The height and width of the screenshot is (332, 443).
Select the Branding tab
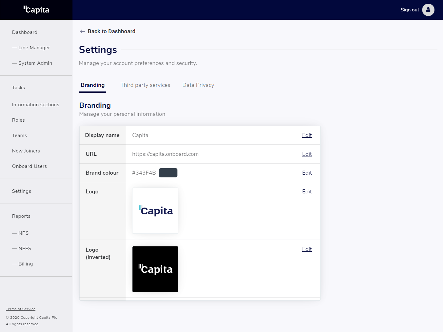tap(93, 85)
